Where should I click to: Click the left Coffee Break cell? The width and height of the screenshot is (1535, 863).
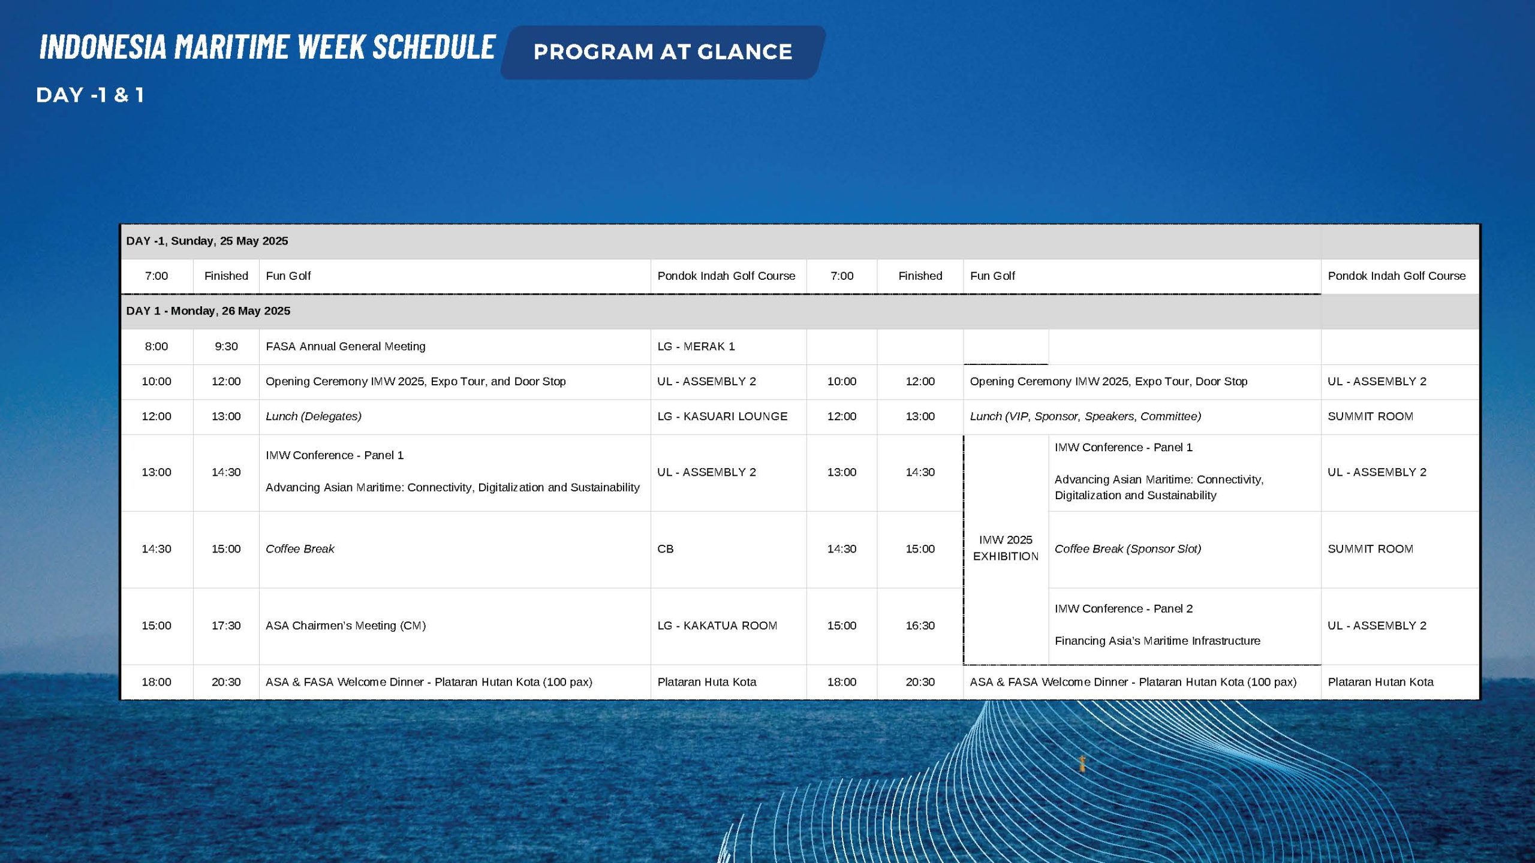pos(455,549)
